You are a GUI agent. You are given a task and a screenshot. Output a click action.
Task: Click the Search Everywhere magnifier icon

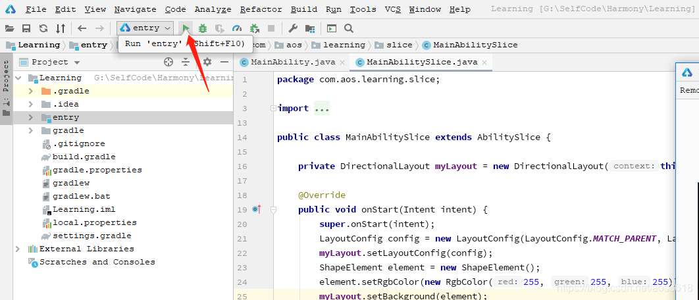tap(349, 28)
